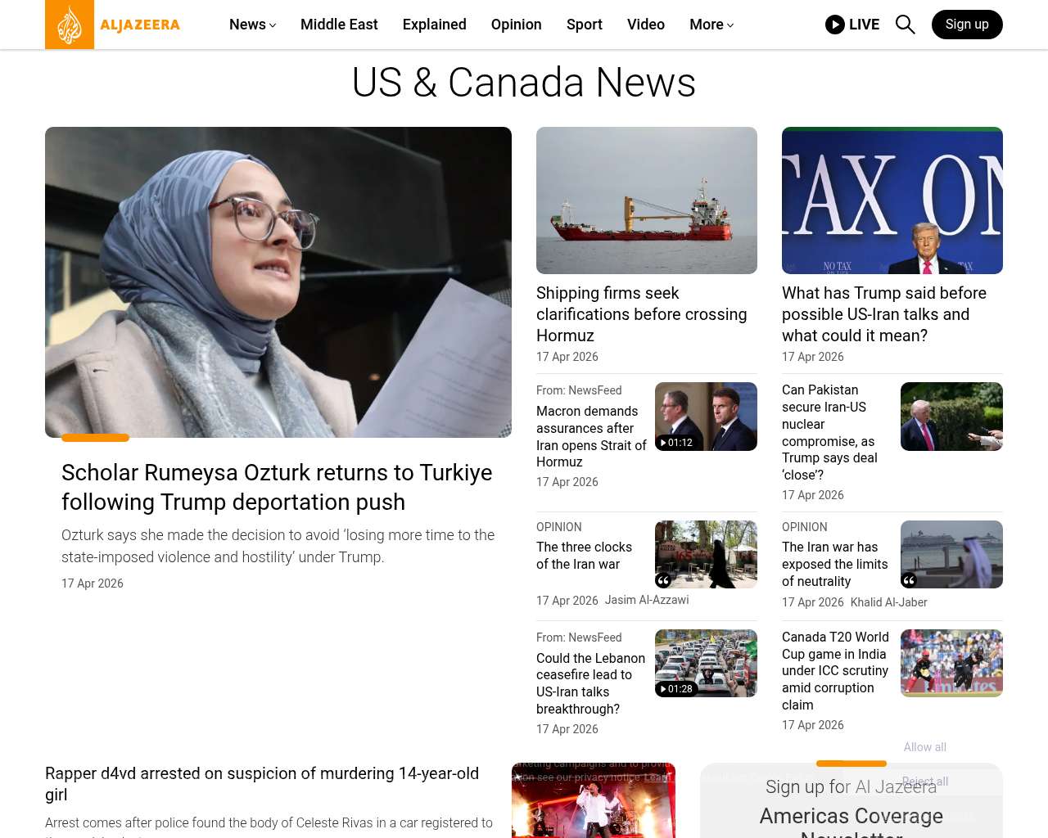This screenshot has height=838, width=1048.
Task: Click opinion quote icon on three clocks thumbnail
Action: coord(663,580)
